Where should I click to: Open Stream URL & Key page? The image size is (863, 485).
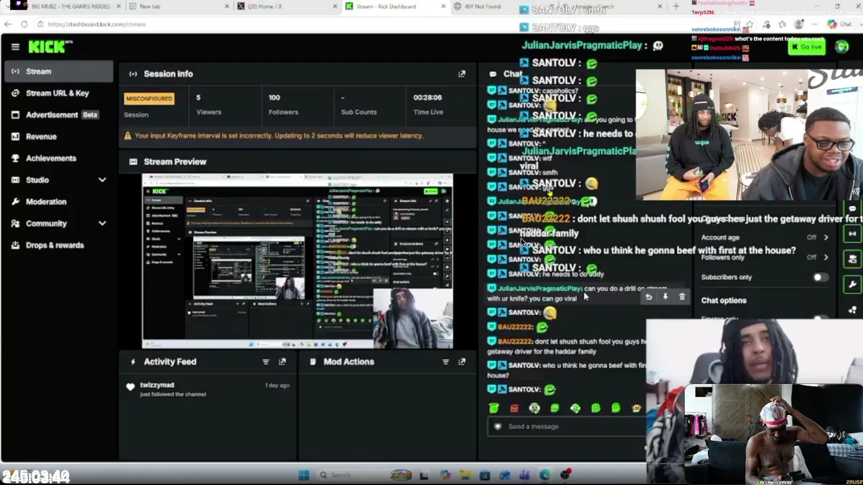(x=57, y=93)
